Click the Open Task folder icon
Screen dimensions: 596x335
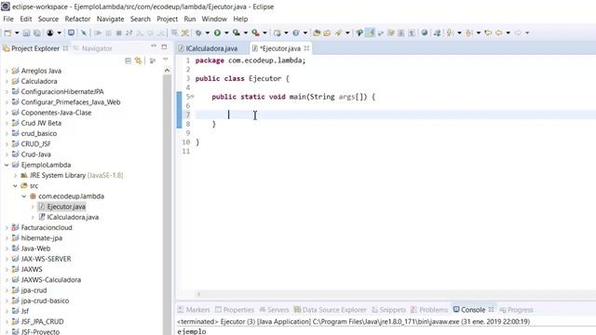pos(327,33)
